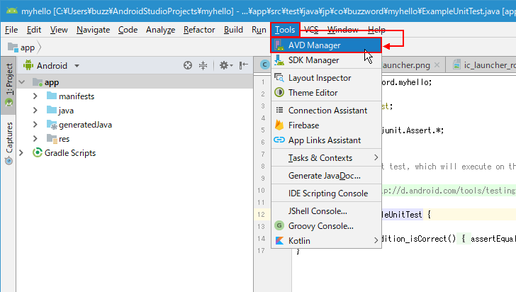Expand Tasks & Contexts submenu
The image size is (516, 292).
pyautogui.click(x=326, y=158)
